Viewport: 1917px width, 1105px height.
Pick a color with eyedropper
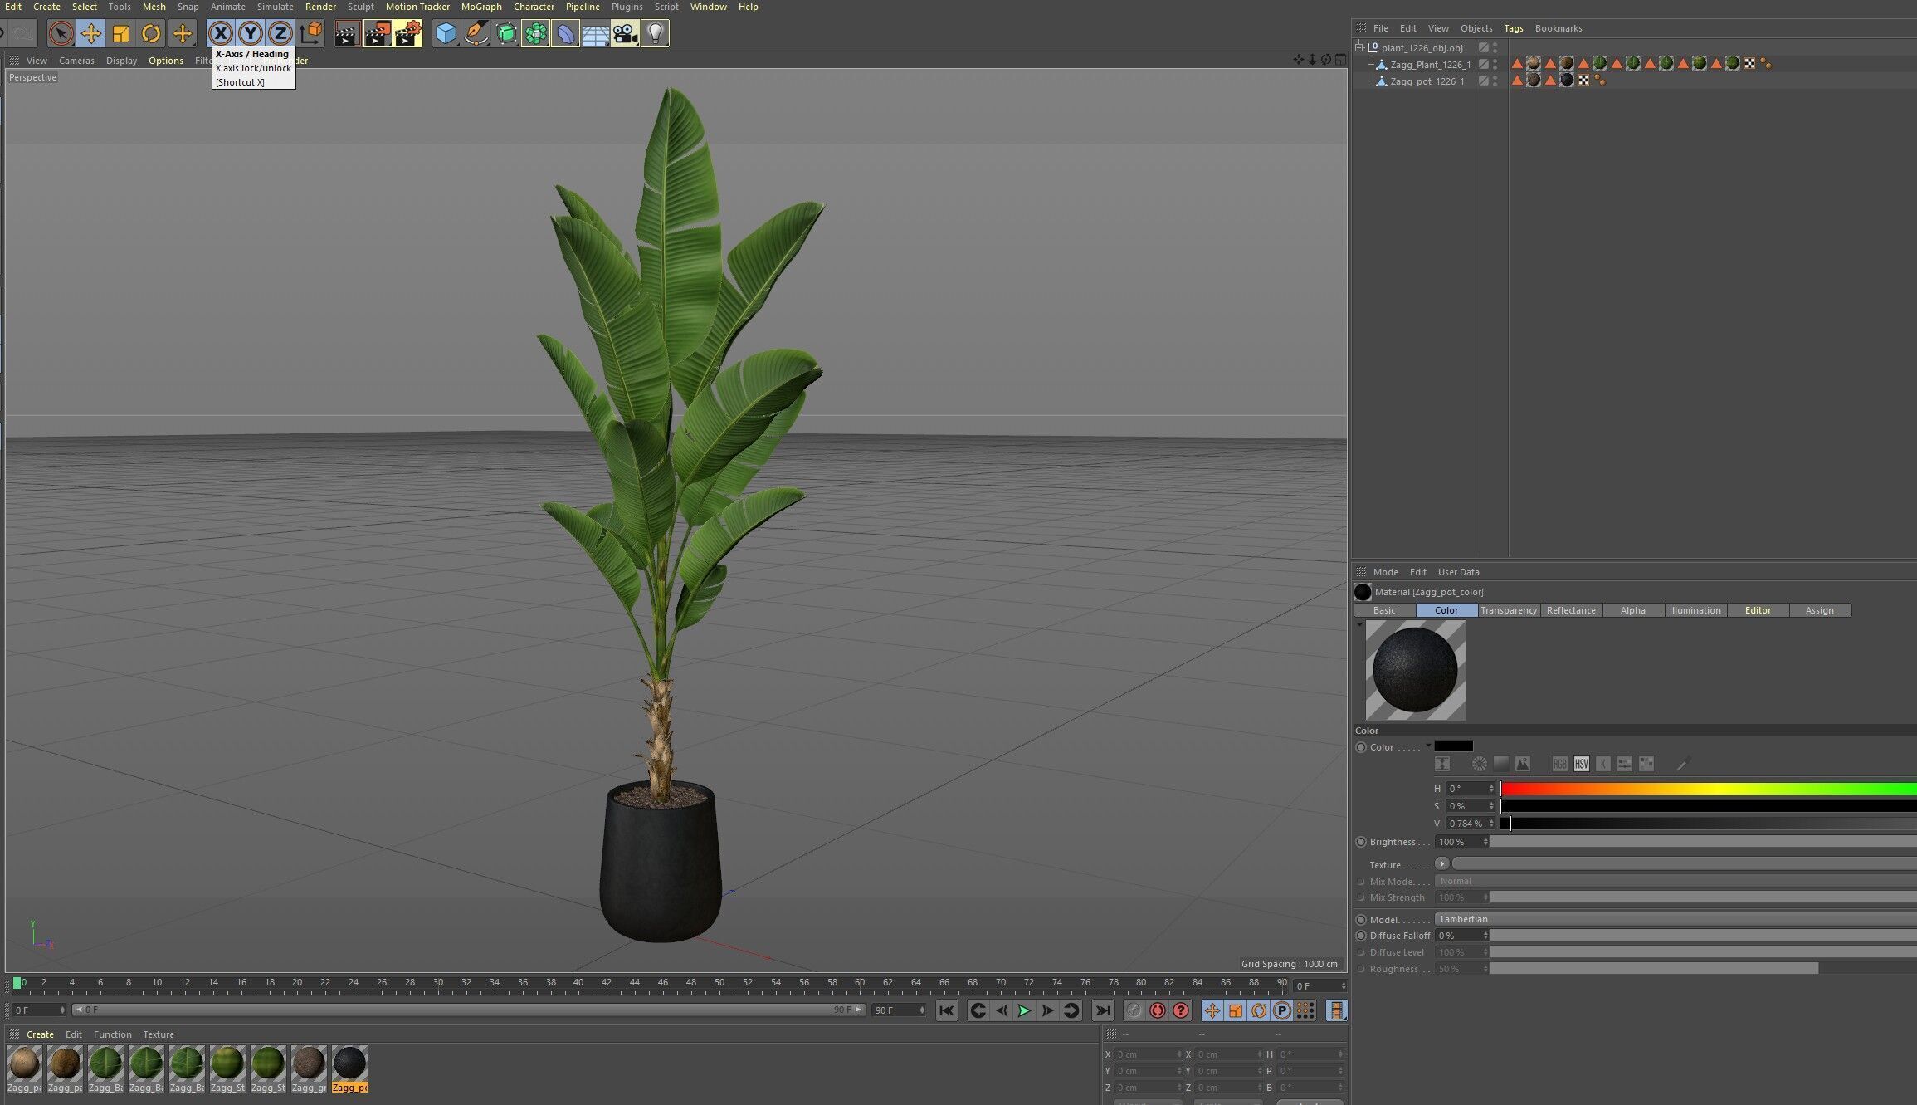(x=1682, y=764)
